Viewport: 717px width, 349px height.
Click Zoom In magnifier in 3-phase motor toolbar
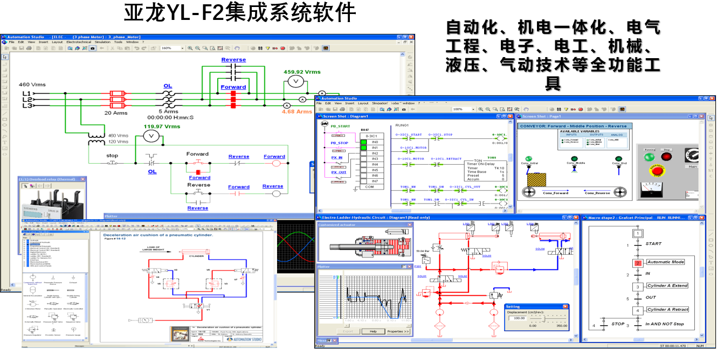pos(190,48)
